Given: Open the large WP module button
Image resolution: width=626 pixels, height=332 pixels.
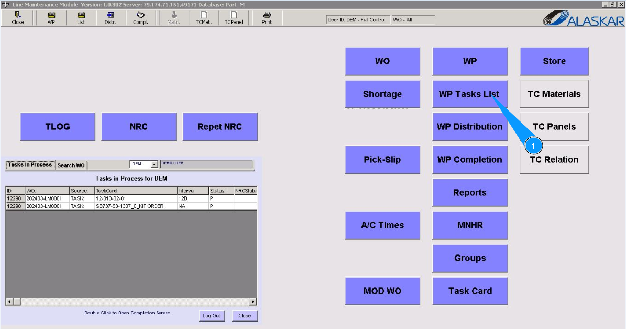Looking at the screenshot, I should click(x=470, y=61).
